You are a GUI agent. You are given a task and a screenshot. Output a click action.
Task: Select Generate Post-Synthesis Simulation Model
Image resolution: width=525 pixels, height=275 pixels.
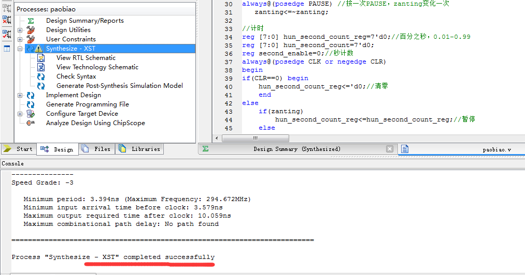[120, 86]
